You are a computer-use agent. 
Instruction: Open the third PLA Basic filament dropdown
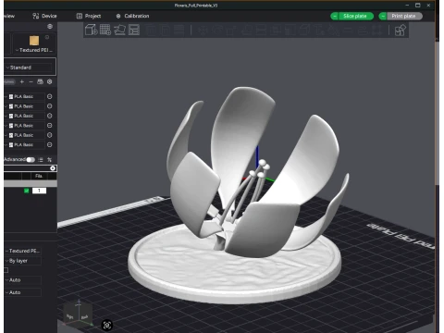pos(25,116)
